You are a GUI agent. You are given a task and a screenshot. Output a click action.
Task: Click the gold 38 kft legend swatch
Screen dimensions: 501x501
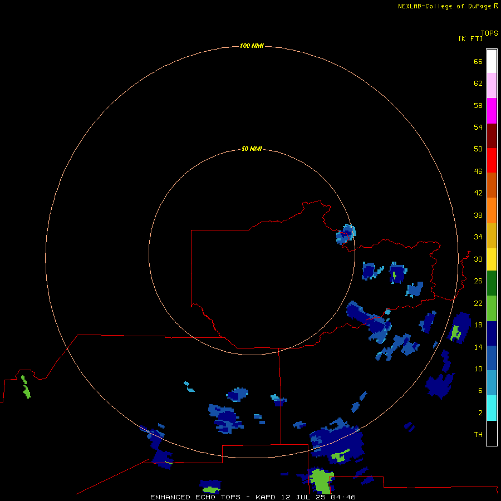(492, 235)
